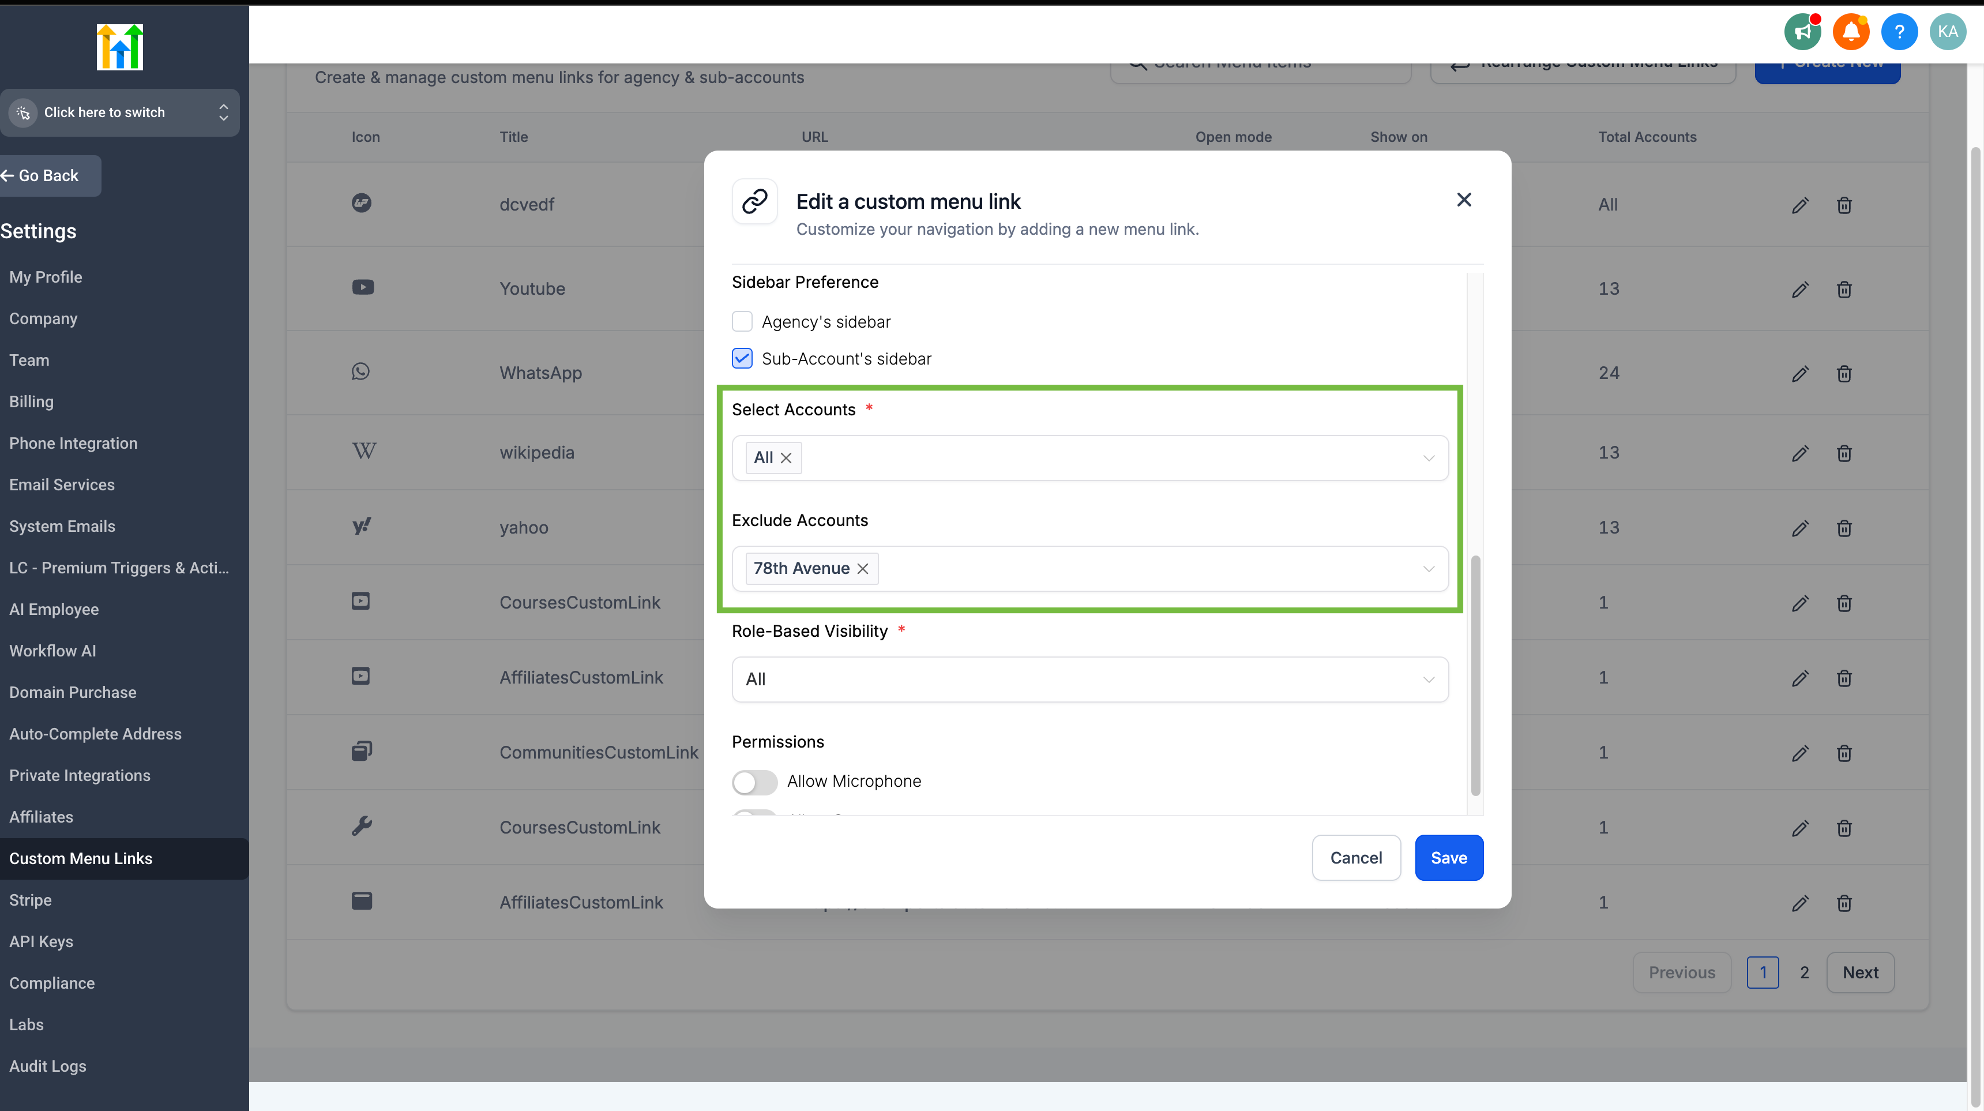The image size is (1984, 1111).
Task: Open the Audit Logs settings item
Action: click(48, 1067)
